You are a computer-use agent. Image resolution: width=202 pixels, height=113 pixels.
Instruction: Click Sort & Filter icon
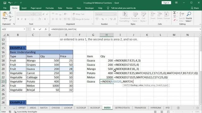(182, 14)
